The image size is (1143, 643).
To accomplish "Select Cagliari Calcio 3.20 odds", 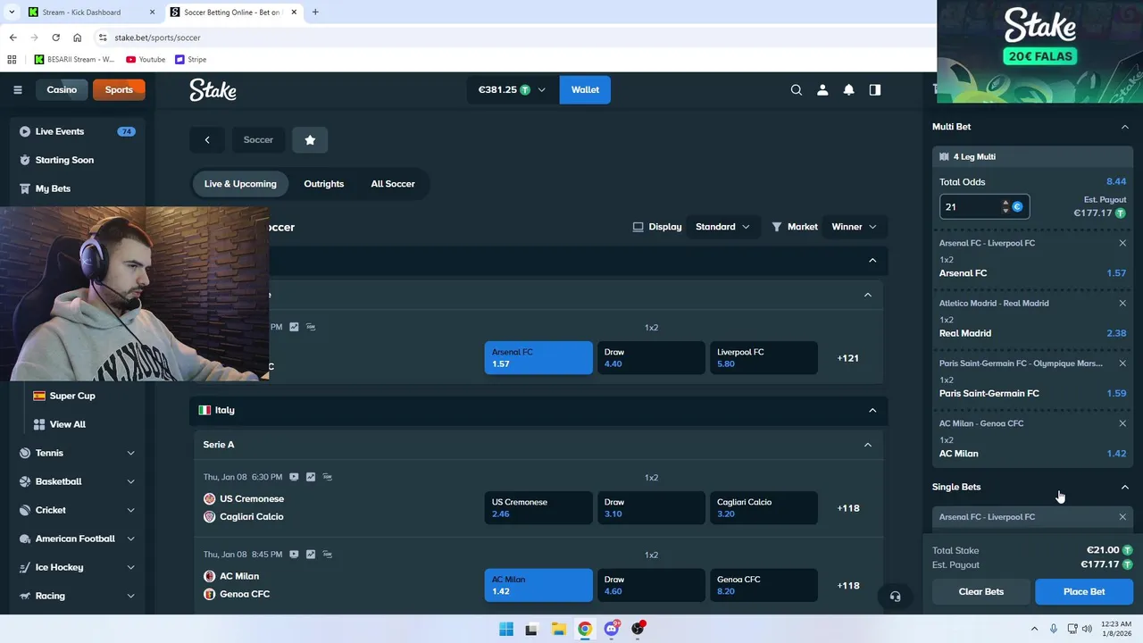I will point(763,508).
